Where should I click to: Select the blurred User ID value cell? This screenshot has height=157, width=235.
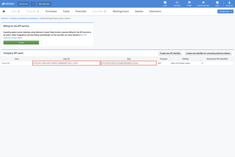[x=66, y=63]
